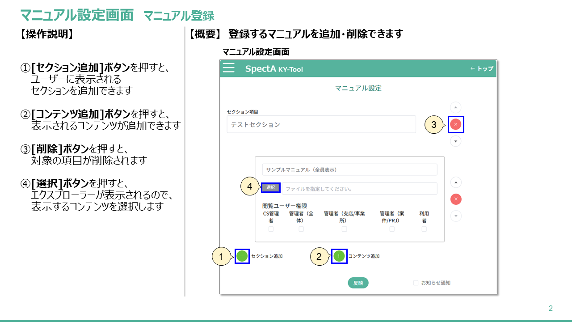572x322 pixels.
Task: Move section down with the down arrow
Action: (x=455, y=141)
